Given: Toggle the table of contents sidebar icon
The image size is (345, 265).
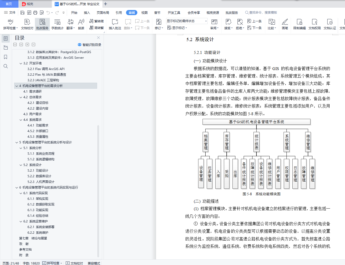Looking at the screenshot, I should pyautogui.click(x=6, y=38).
